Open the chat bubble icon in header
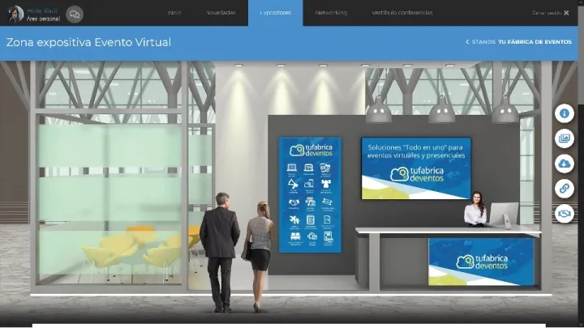 tap(75, 14)
